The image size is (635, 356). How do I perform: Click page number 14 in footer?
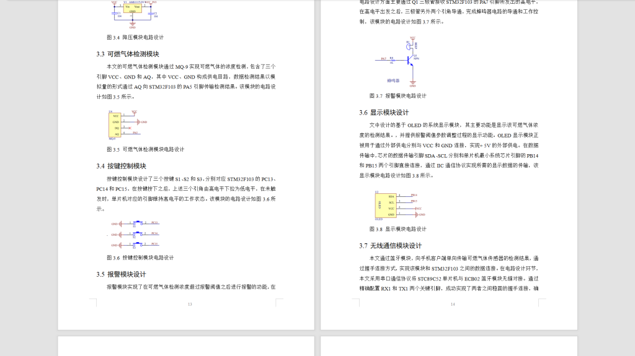click(453, 304)
